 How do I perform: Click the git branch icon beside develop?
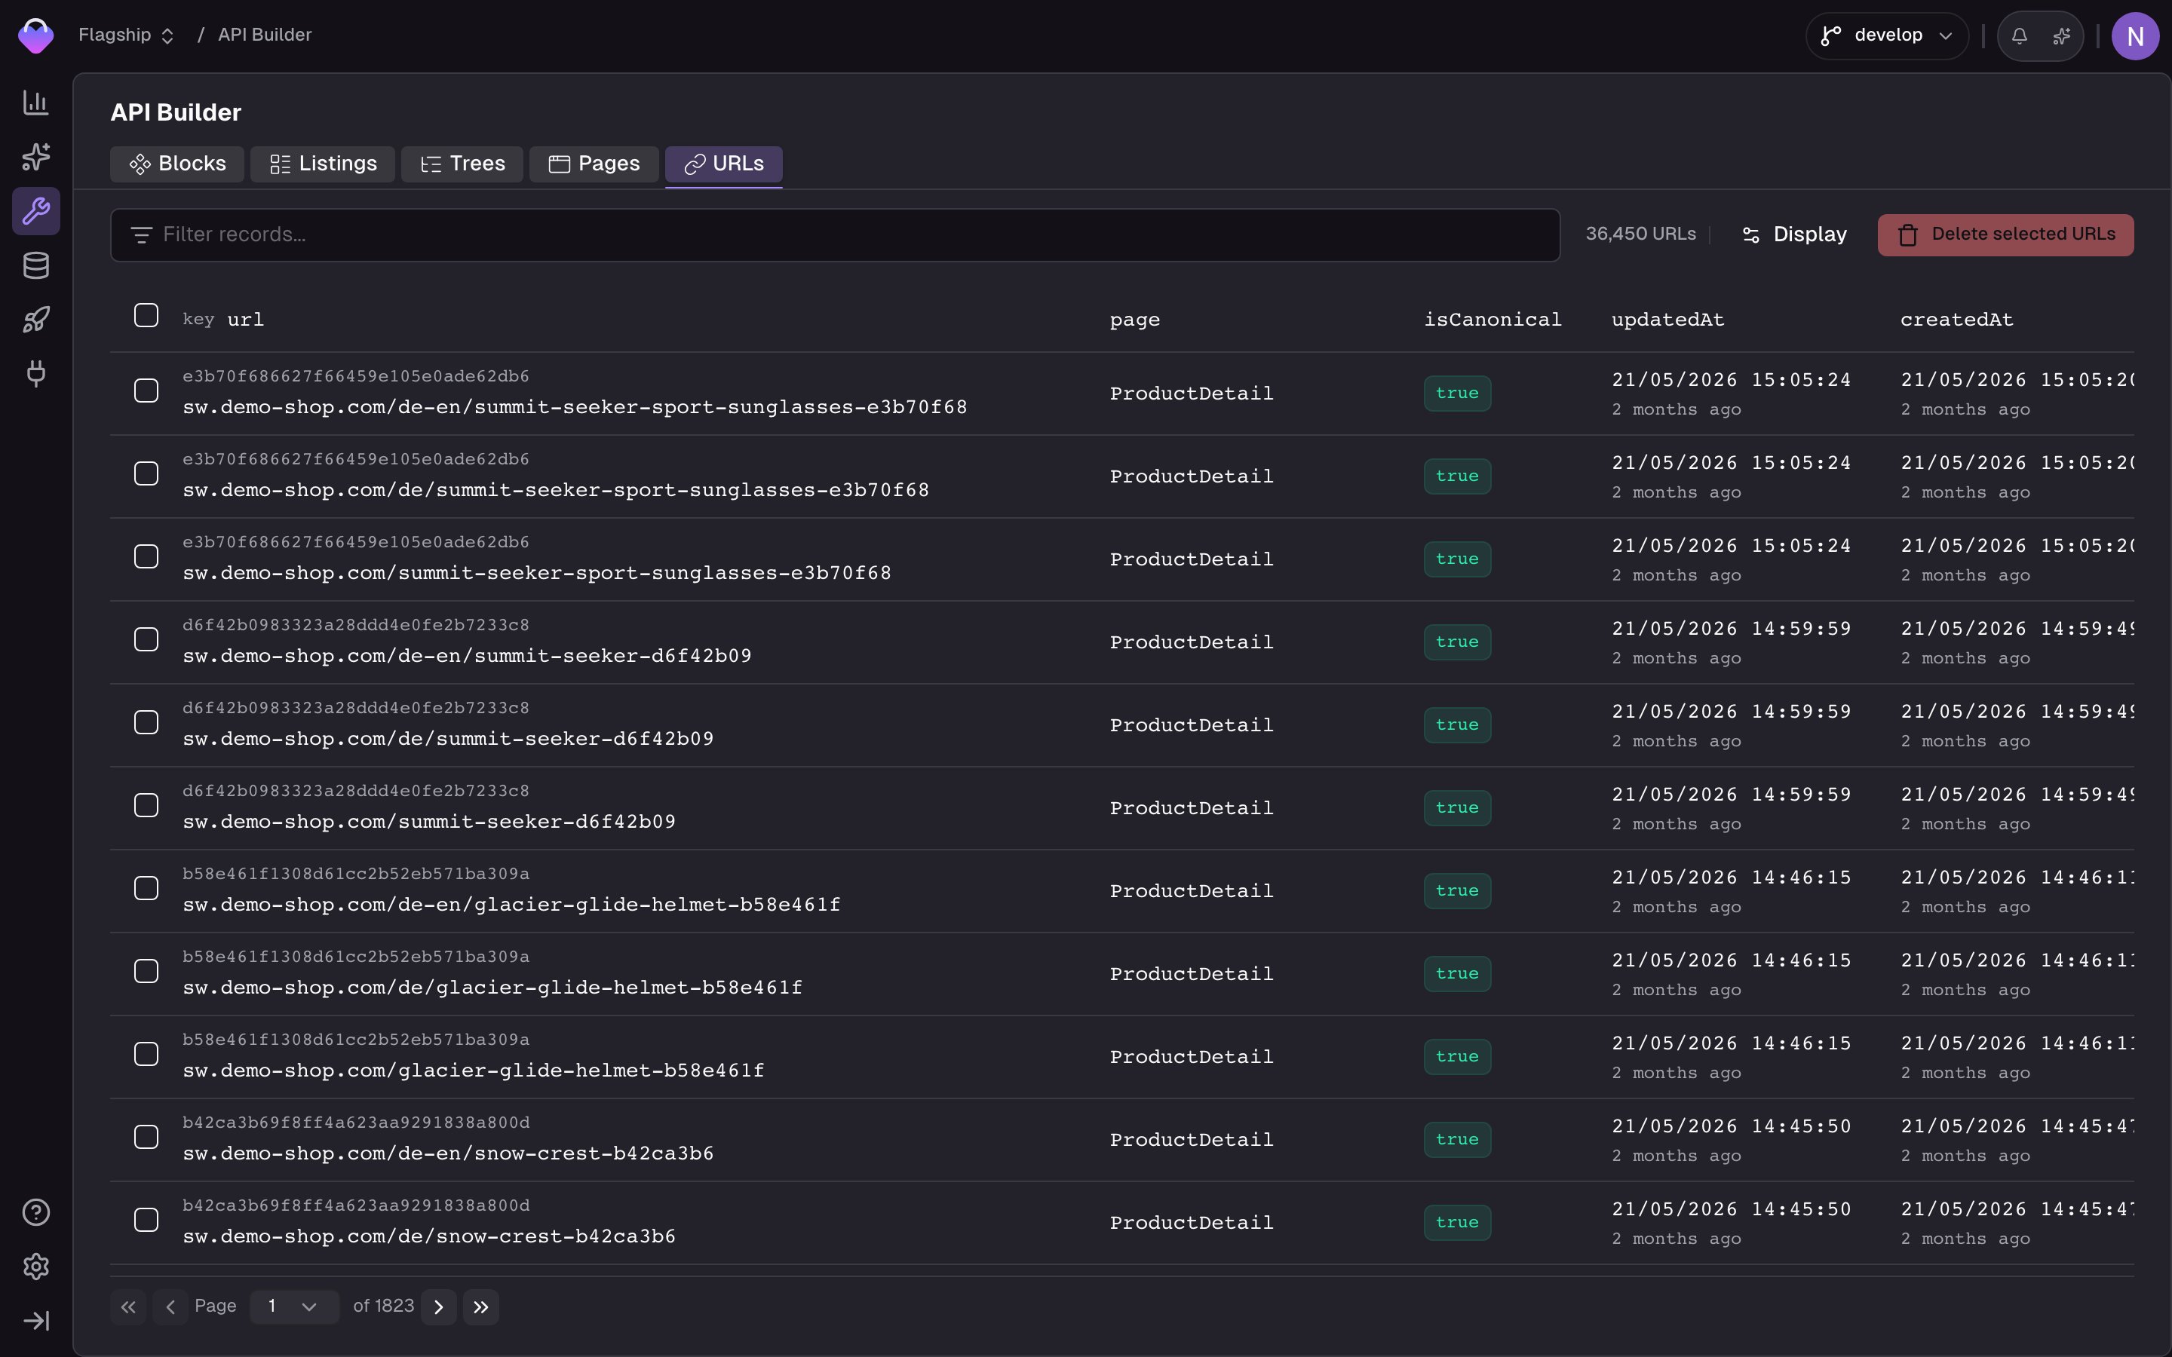(1831, 36)
